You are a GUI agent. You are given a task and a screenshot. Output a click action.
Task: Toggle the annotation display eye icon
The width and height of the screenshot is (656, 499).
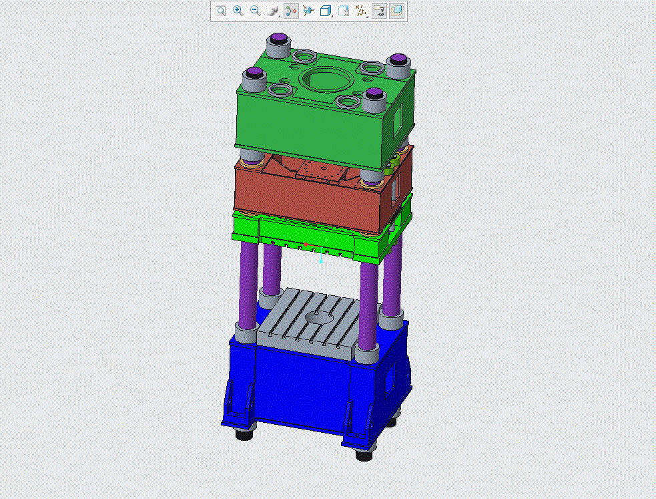380,11
